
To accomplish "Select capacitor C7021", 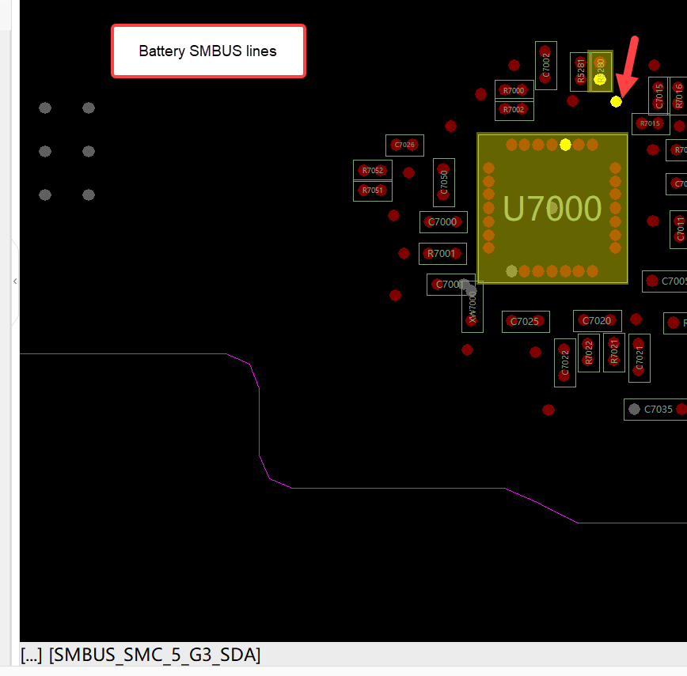I will pos(640,358).
